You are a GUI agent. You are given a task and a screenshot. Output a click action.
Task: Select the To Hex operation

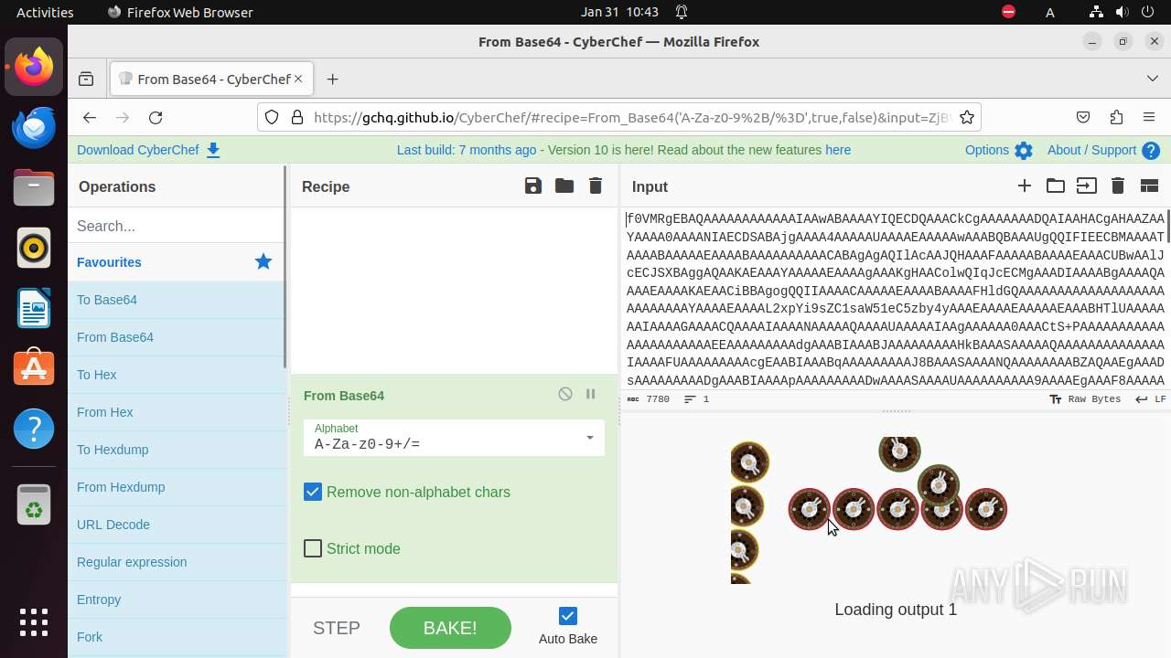click(177, 375)
